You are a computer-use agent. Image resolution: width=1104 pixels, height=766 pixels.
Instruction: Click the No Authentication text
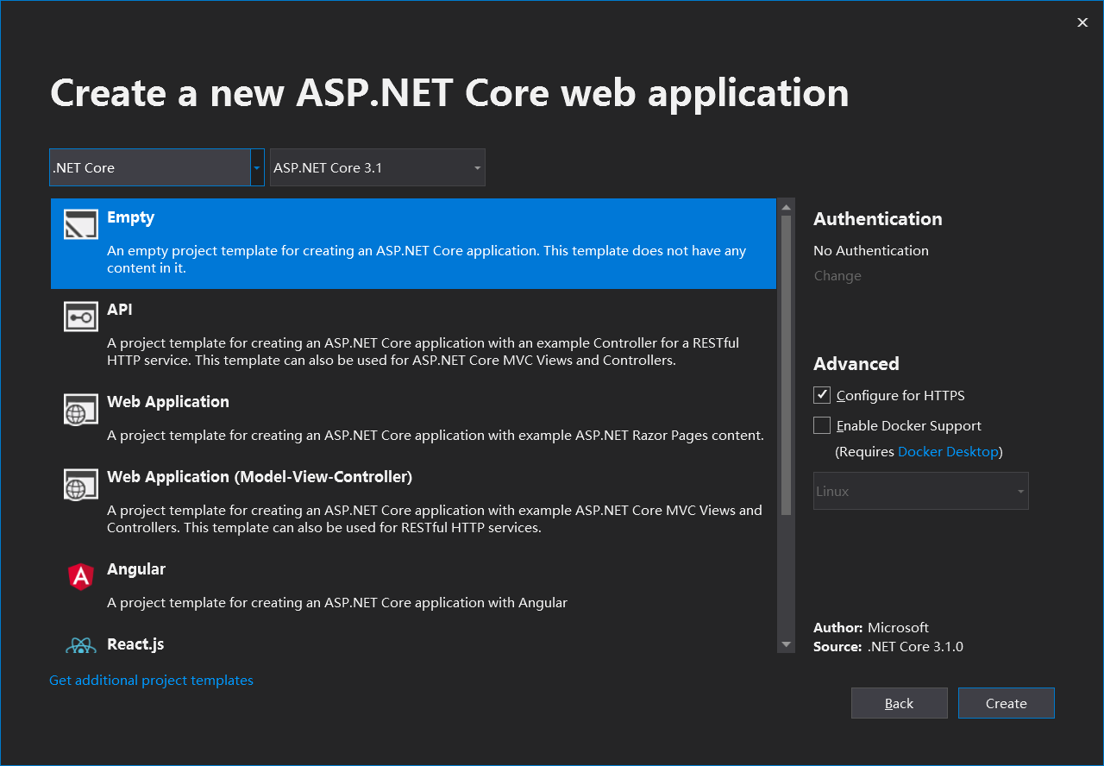point(871,250)
